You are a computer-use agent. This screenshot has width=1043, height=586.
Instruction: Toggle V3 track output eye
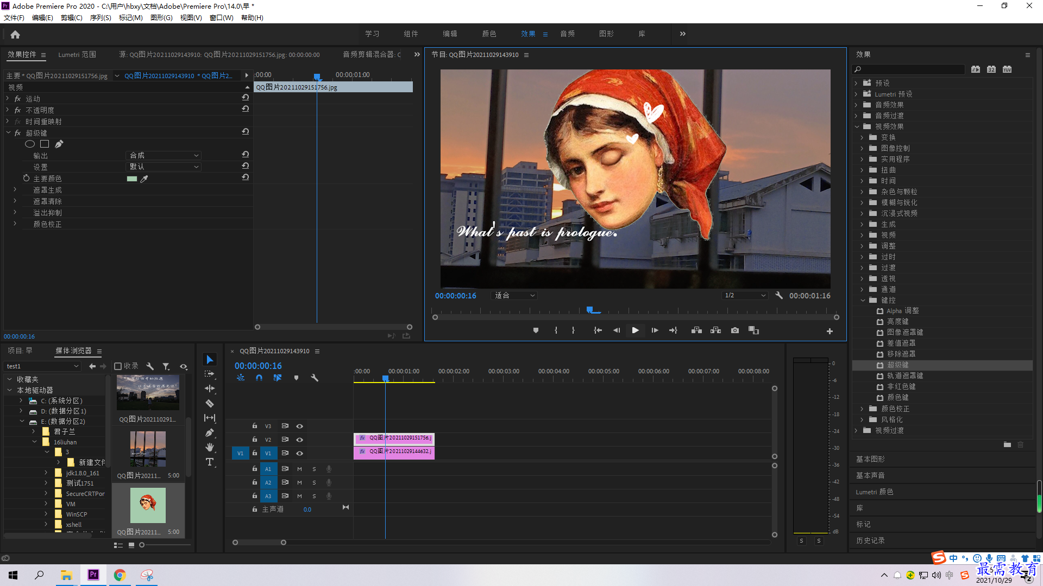pyautogui.click(x=299, y=426)
